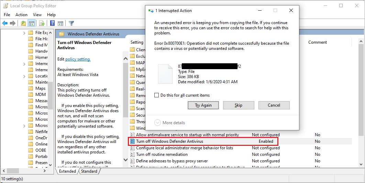Go up one level with folder-arrow icon

[x=23, y=23]
